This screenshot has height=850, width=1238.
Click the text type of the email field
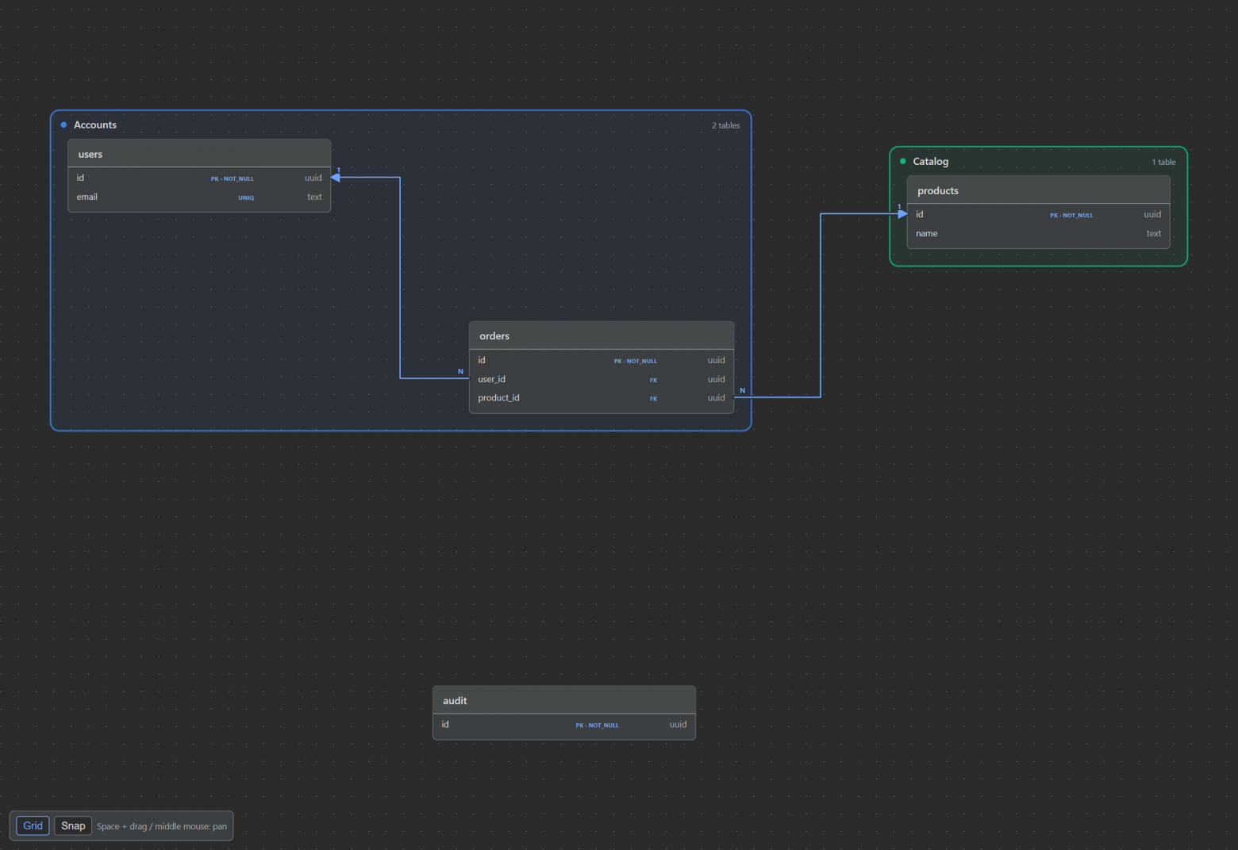(x=314, y=197)
